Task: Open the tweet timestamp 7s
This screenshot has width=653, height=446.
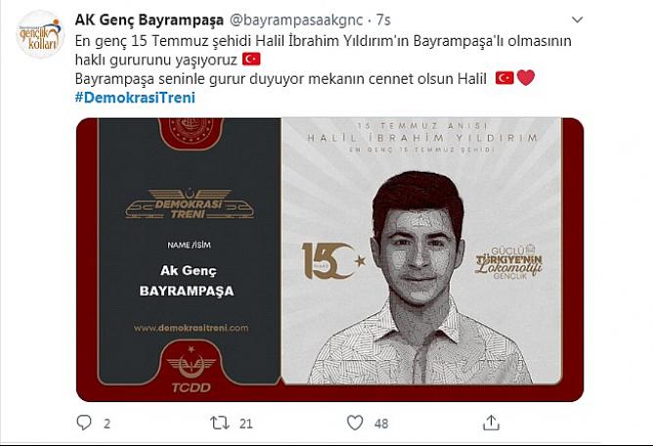Action: coord(383,20)
